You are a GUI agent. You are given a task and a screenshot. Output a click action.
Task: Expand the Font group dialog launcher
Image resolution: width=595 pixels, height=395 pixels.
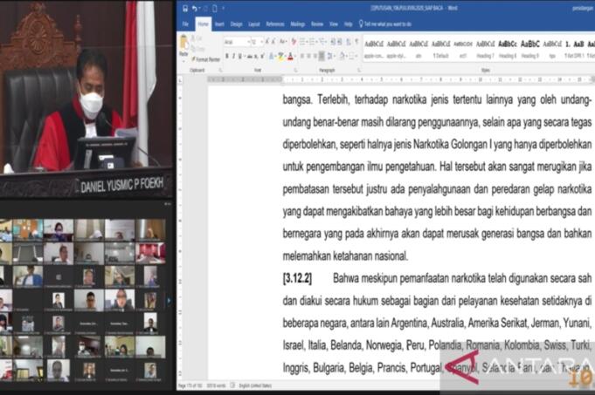295,70
